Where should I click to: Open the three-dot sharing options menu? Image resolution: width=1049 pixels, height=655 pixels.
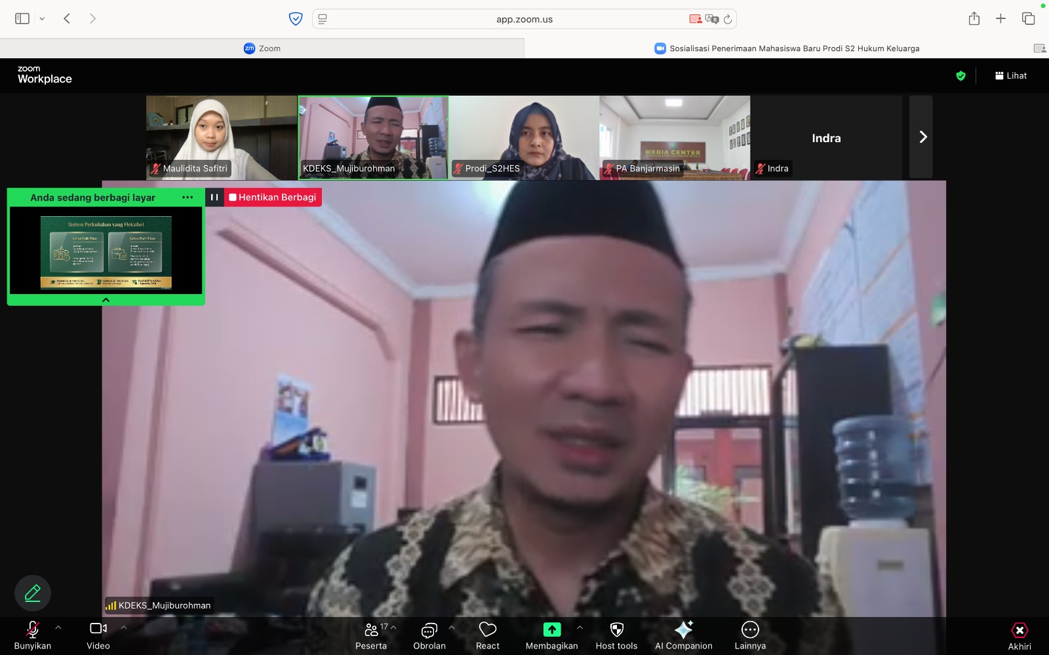188,197
